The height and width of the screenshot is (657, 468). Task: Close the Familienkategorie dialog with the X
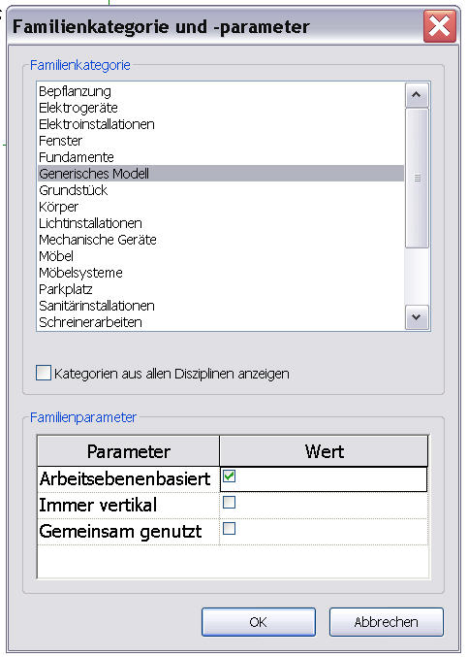440,26
